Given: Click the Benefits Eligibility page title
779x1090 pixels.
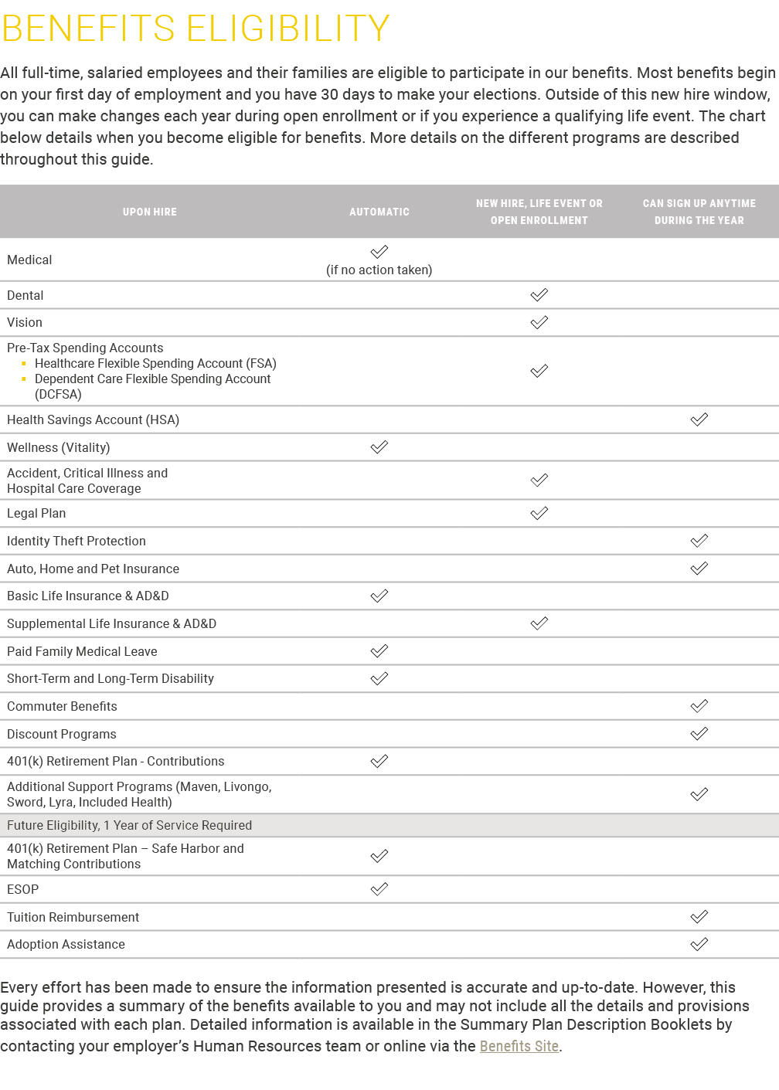Looking at the screenshot, I should point(196,29).
